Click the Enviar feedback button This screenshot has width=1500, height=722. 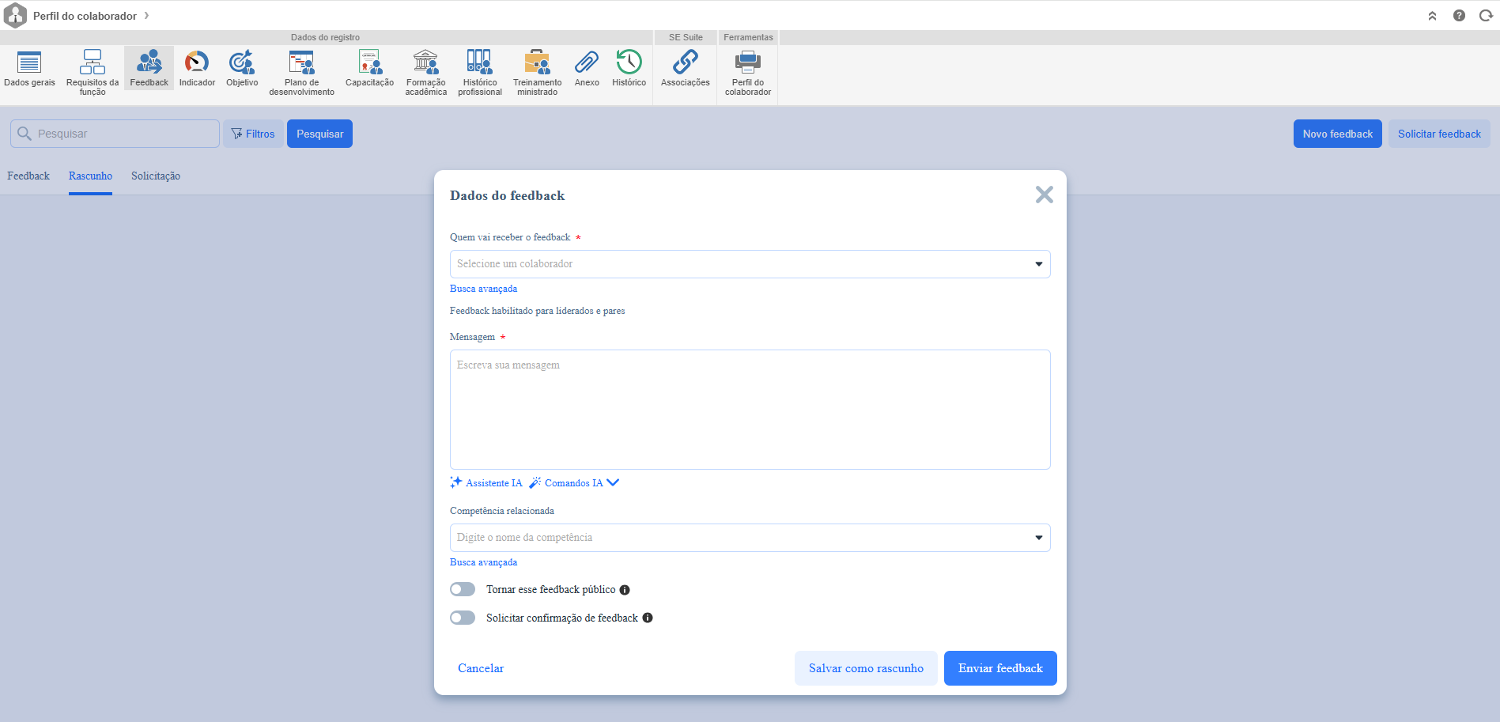click(x=1000, y=668)
